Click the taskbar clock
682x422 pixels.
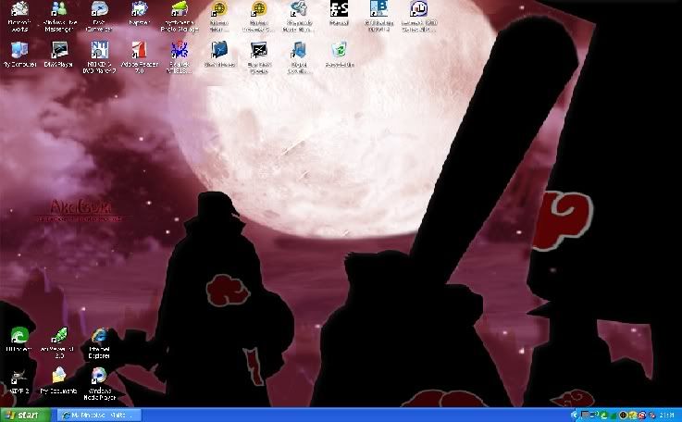[665, 415]
